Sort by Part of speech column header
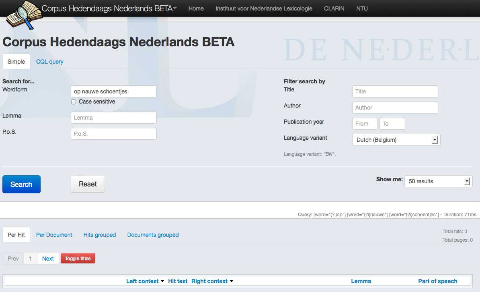 click(438, 281)
